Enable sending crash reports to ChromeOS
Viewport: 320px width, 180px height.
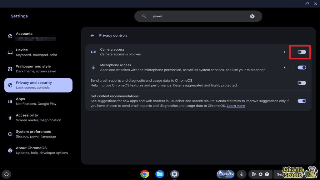coord(302,82)
